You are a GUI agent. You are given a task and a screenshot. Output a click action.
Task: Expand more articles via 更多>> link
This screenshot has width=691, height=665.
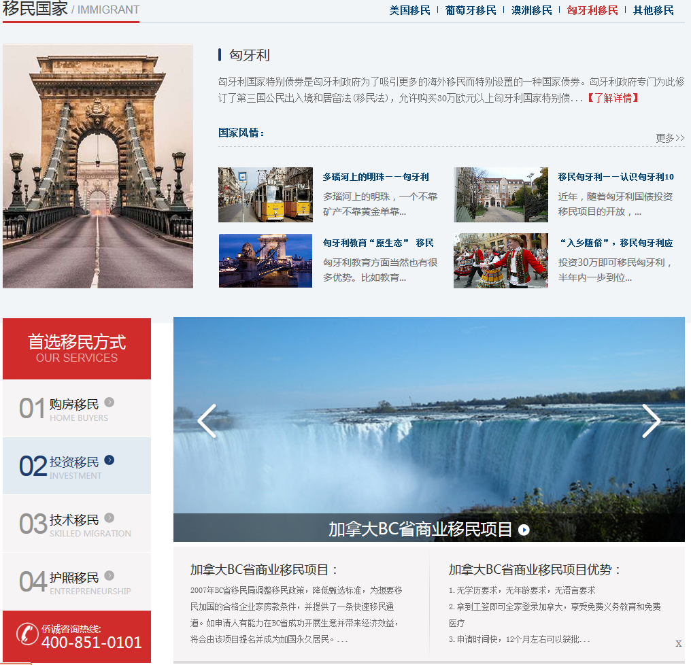pos(670,138)
